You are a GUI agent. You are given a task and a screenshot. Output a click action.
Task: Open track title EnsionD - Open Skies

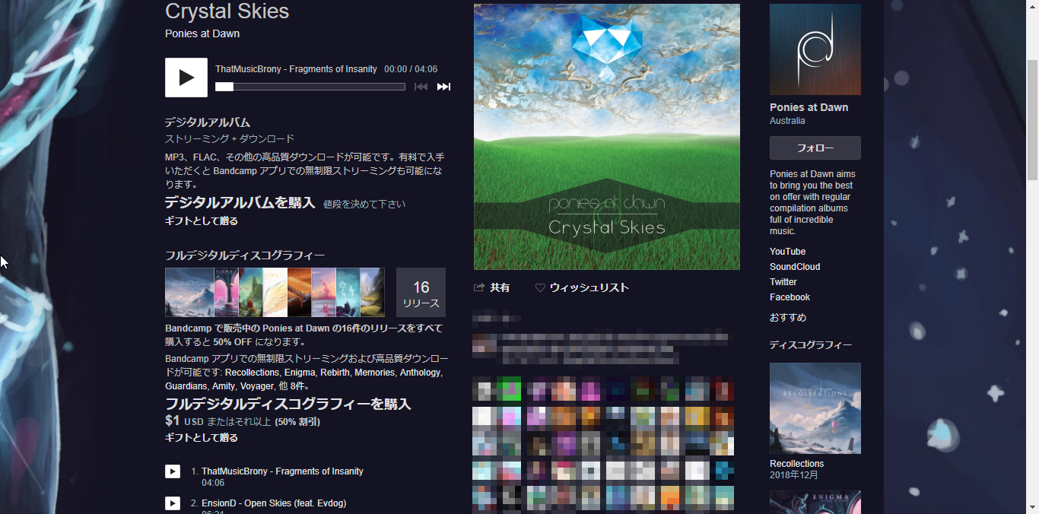[x=274, y=503]
